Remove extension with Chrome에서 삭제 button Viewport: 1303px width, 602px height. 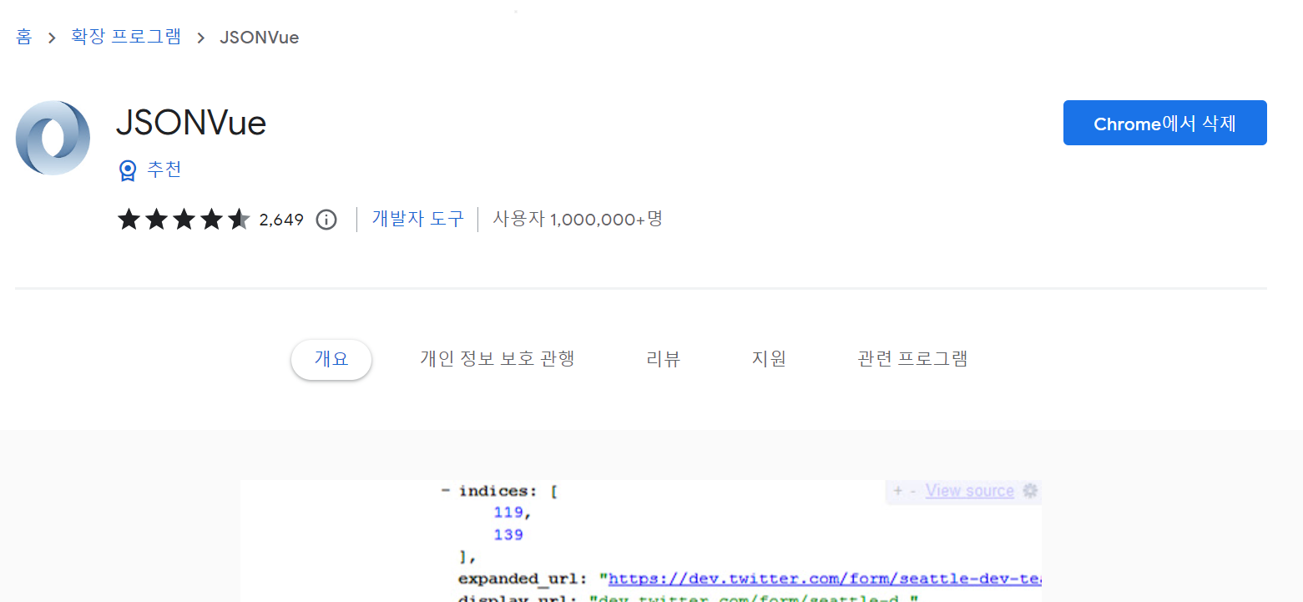1164,123
